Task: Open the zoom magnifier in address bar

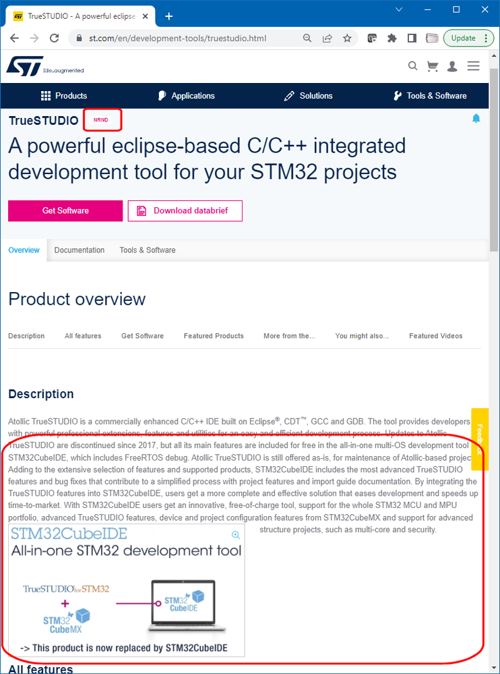Action: coord(307,38)
